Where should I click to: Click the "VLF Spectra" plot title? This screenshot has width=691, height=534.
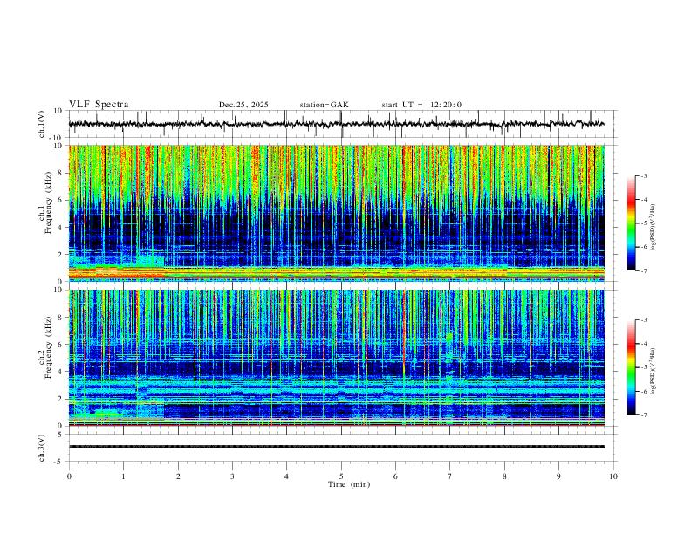click(x=99, y=105)
